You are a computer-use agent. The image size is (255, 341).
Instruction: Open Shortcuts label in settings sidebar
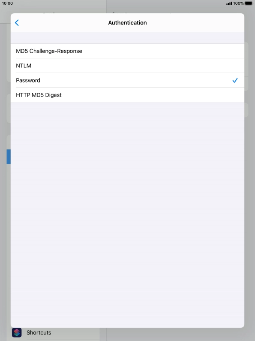click(x=39, y=332)
